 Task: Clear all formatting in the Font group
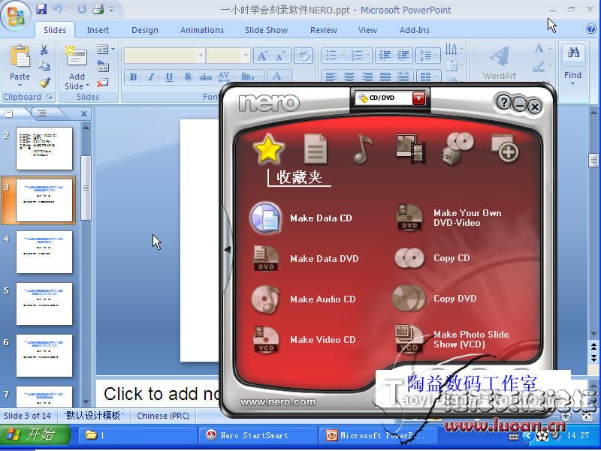pyautogui.click(x=304, y=56)
